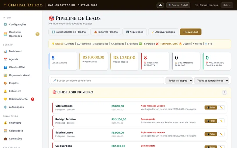Viewport: 237px width, 148px height.
Task: Open Clientes CRM in the sidebar
Action: (17, 67)
